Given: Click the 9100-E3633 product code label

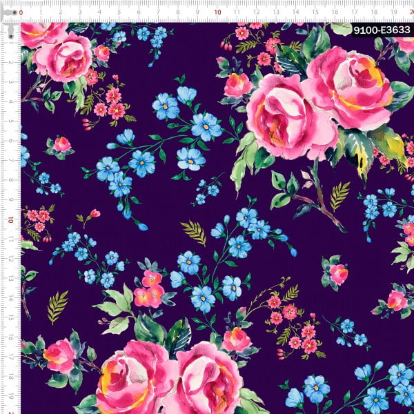Looking at the screenshot, I should click(x=382, y=30).
